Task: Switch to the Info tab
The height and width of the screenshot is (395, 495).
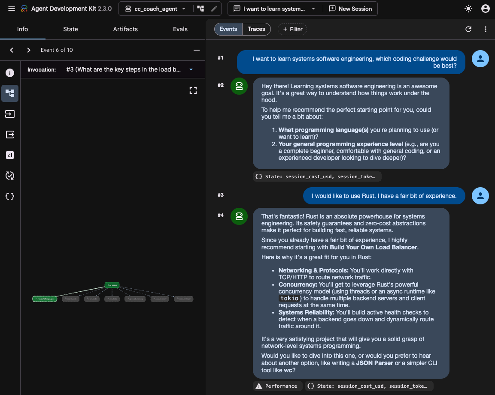Action: coord(22,29)
